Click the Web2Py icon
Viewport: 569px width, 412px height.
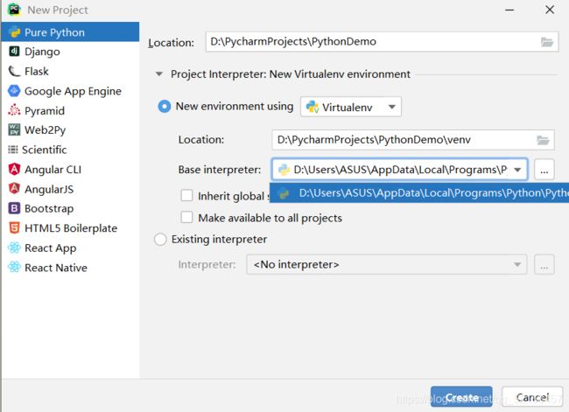(x=14, y=129)
